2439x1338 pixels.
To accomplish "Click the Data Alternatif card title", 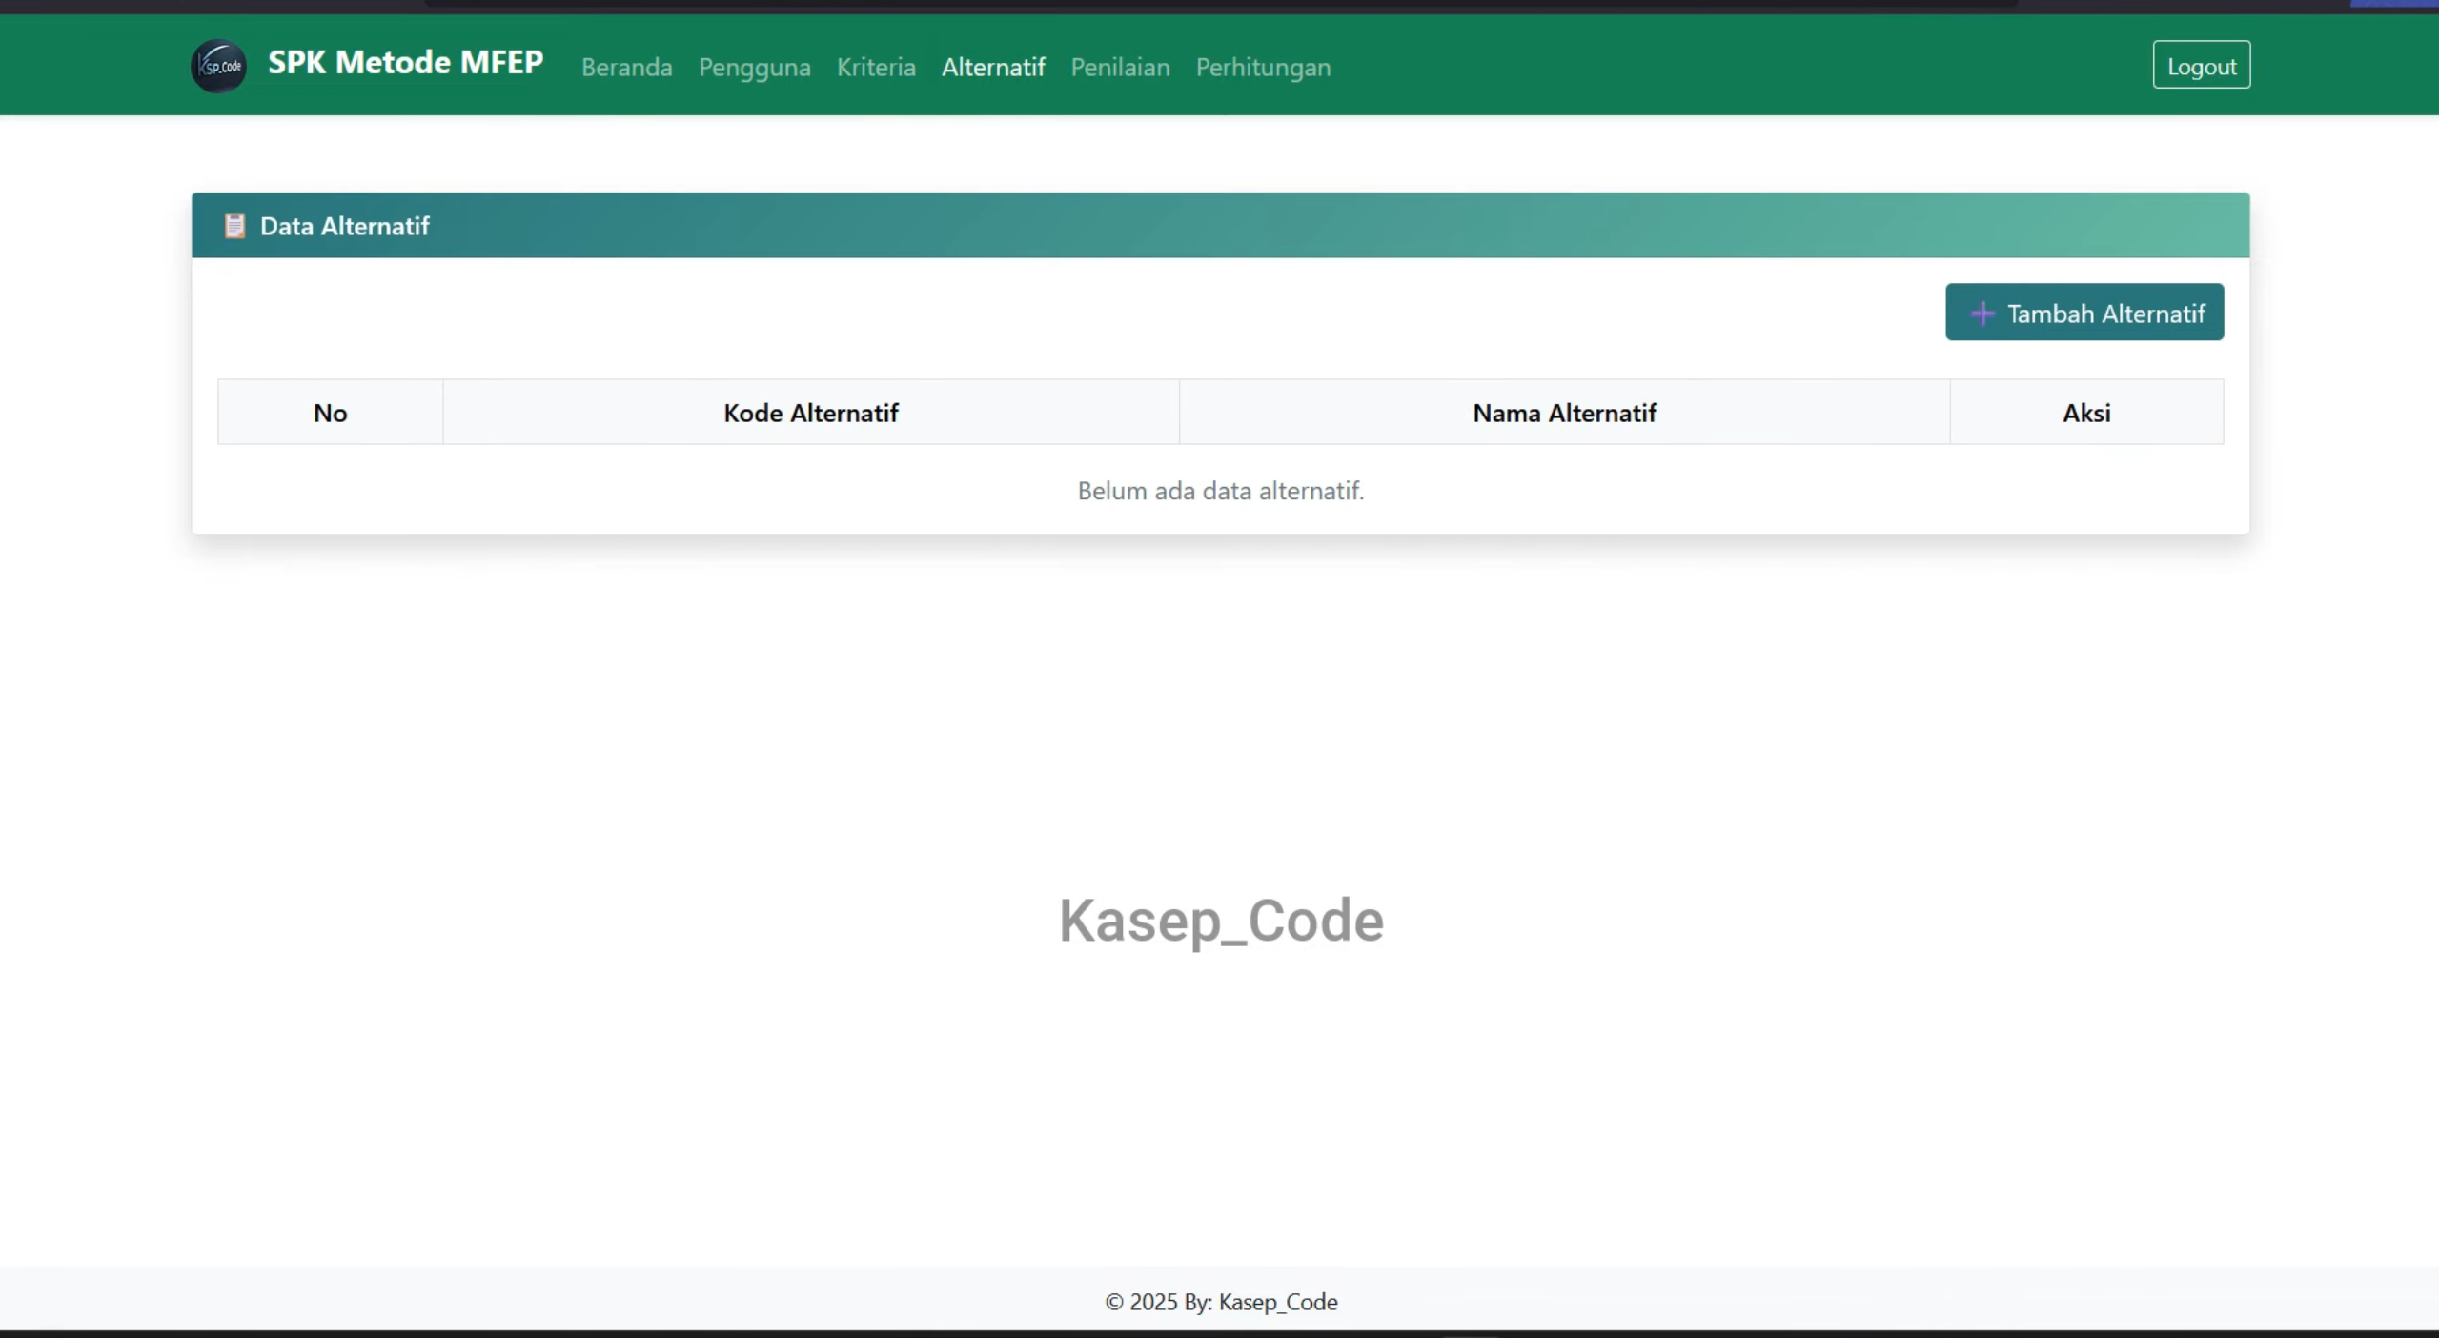I will [344, 226].
